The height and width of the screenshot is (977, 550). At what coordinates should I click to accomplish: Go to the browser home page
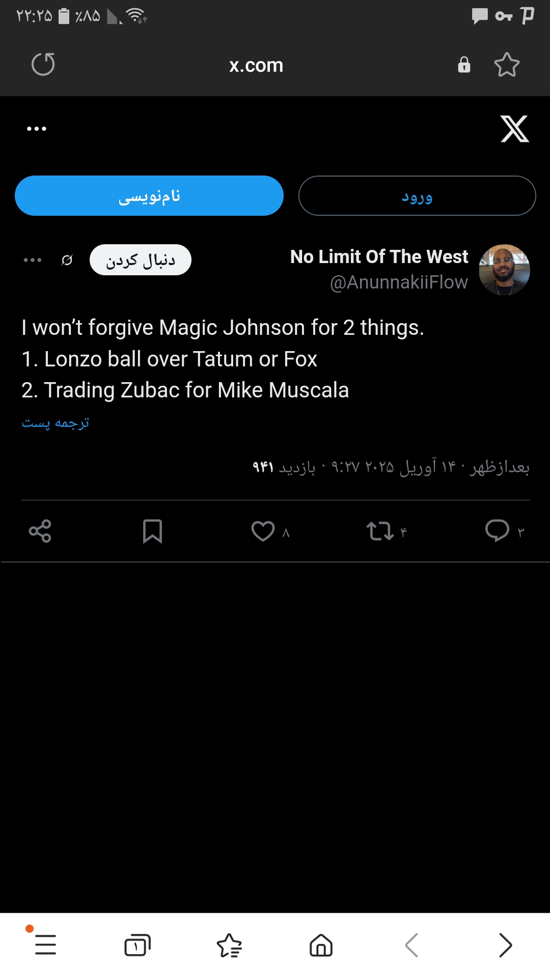pos(321,945)
